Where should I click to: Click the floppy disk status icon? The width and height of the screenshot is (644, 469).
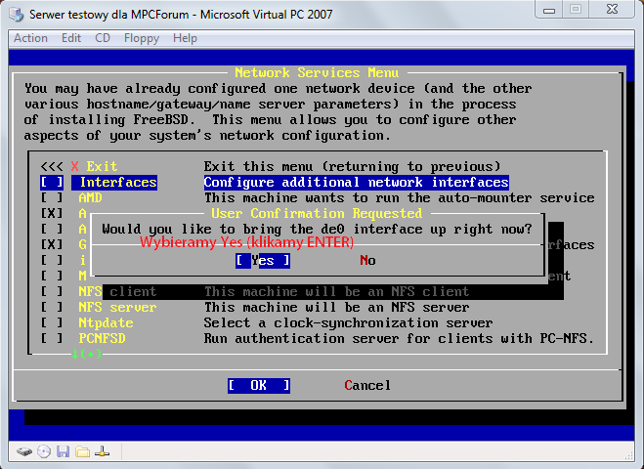pos(63,451)
